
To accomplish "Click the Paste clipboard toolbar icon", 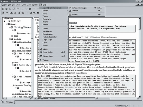I will pos(30,9).
